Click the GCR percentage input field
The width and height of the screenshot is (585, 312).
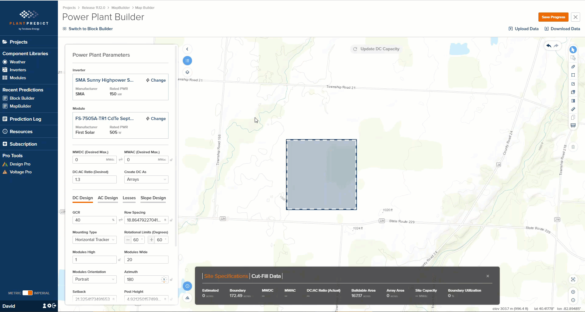tap(94, 220)
